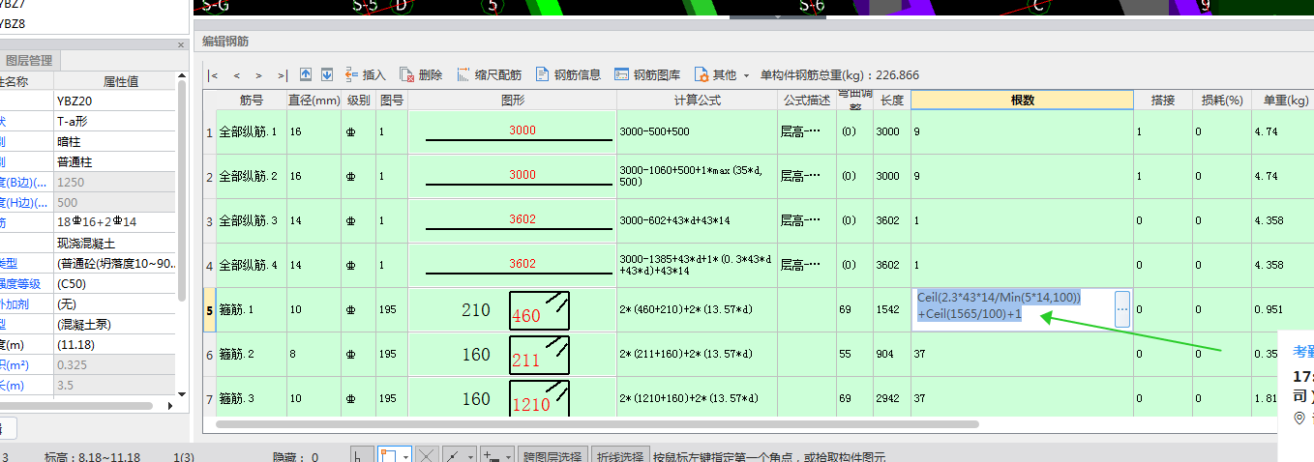The width and height of the screenshot is (1314, 462).
Task: Click property value 现浇混凝土
Action: coord(114,244)
